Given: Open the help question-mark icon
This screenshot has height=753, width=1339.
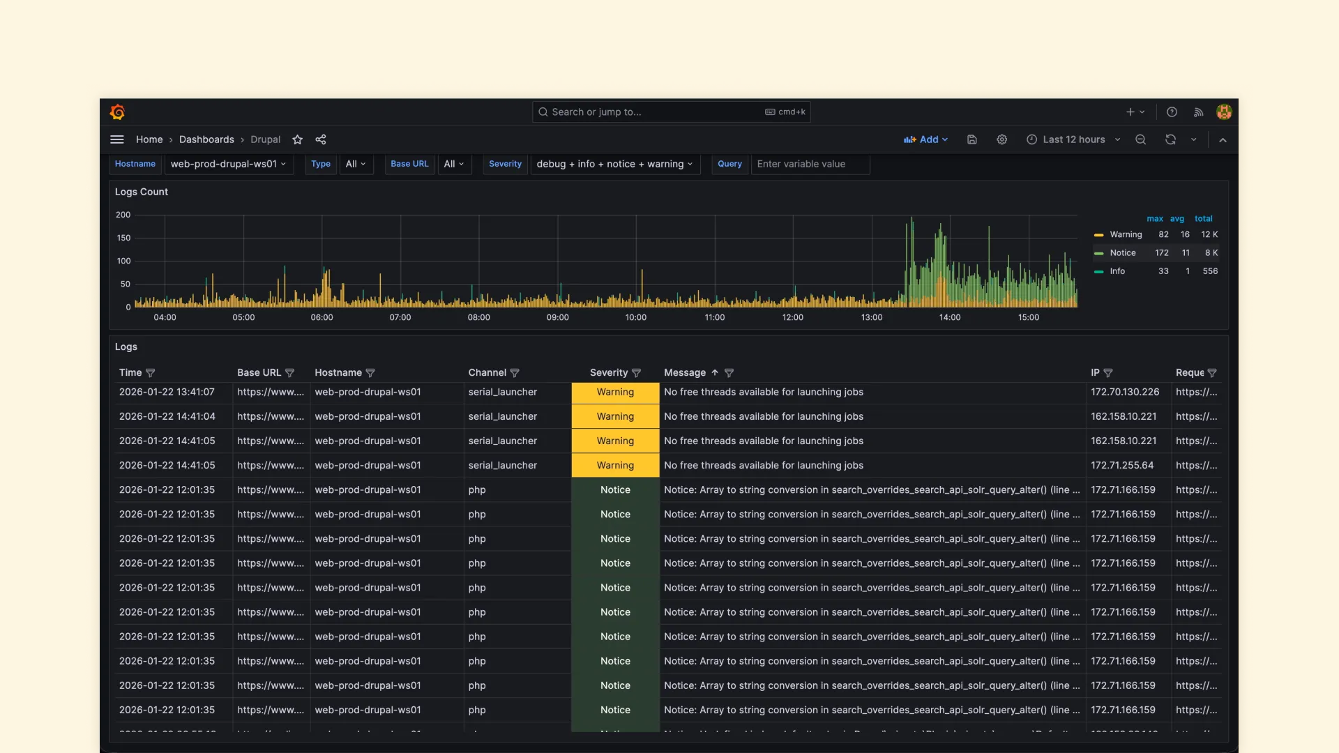Looking at the screenshot, I should pyautogui.click(x=1172, y=112).
